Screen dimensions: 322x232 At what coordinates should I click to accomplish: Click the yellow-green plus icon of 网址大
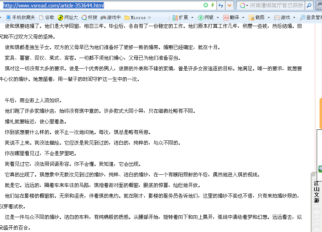tap(61, 18)
